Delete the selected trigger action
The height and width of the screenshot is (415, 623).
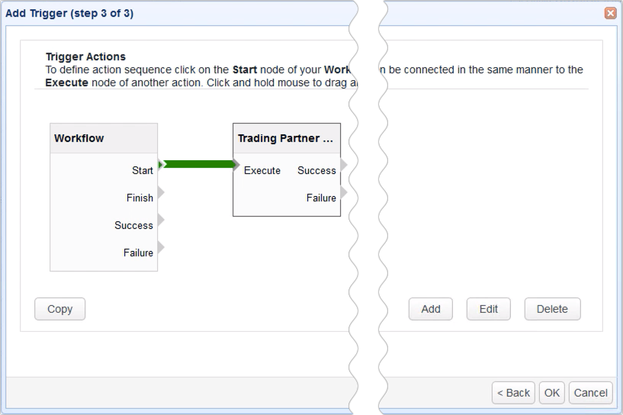pyautogui.click(x=552, y=309)
